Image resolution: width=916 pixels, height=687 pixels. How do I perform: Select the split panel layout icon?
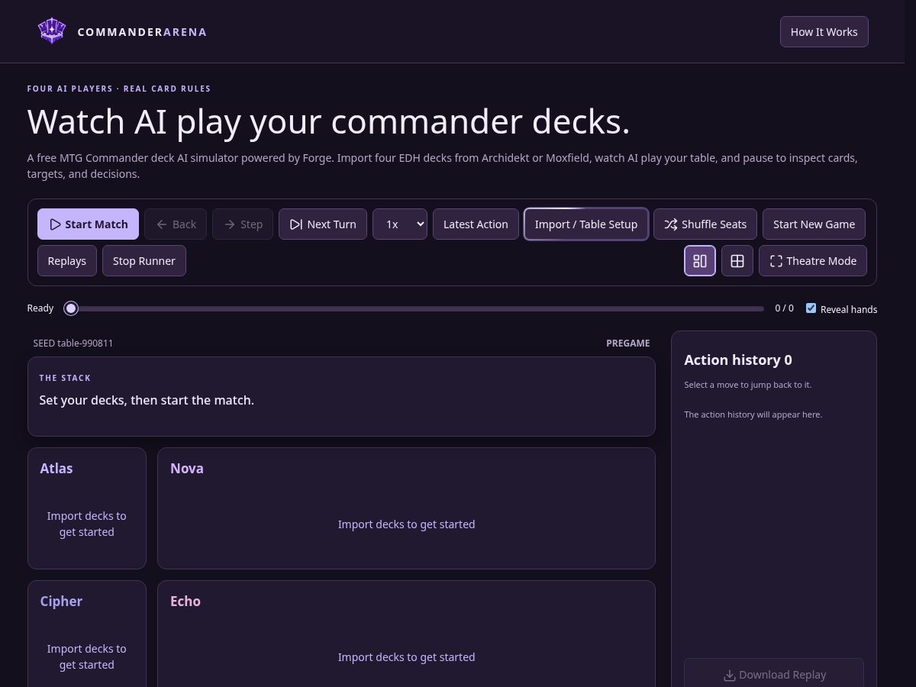[x=700, y=261]
